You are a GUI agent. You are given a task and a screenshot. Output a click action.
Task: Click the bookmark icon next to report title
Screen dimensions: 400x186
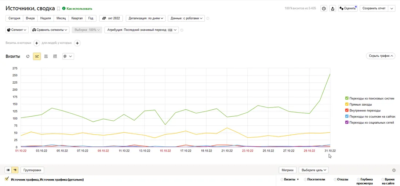pos(58,9)
